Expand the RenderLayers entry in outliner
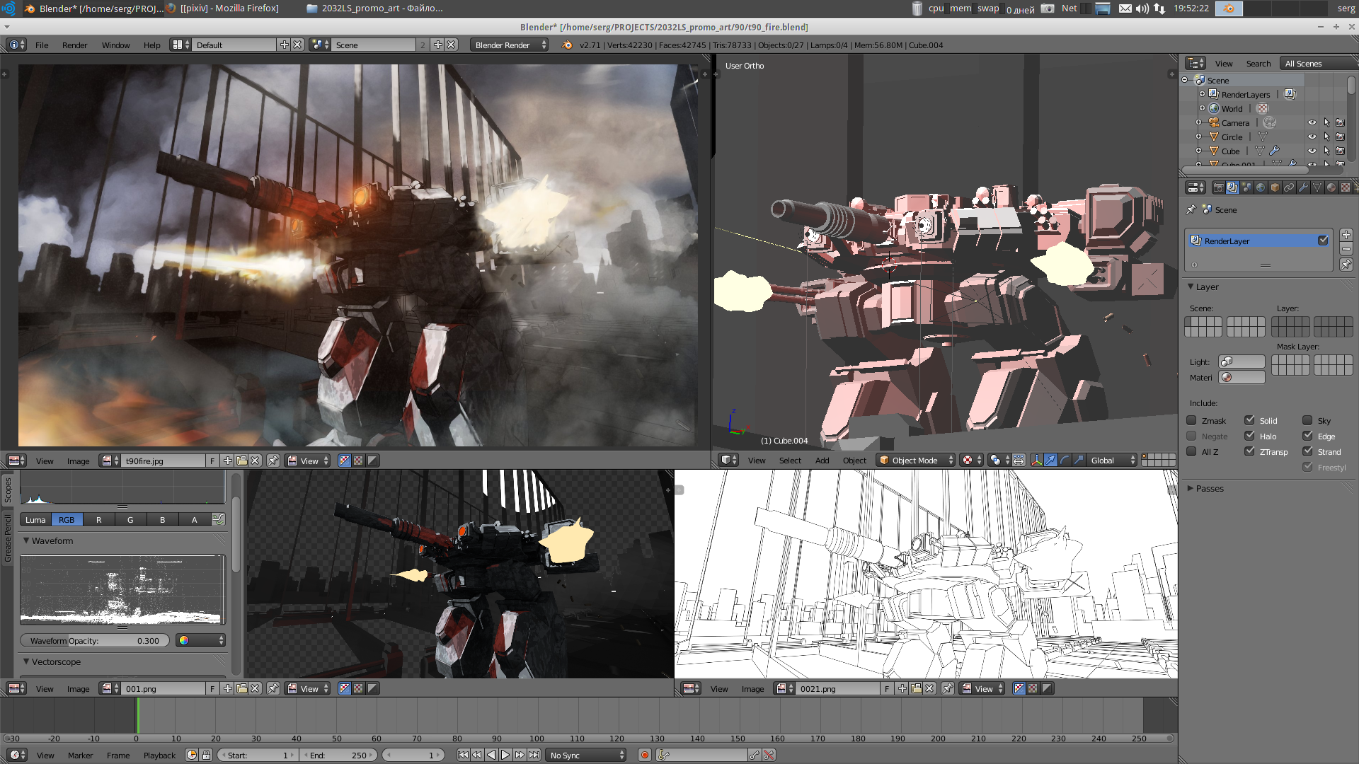The width and height of the screenshot is (1359, 764). click(1202, 94)
